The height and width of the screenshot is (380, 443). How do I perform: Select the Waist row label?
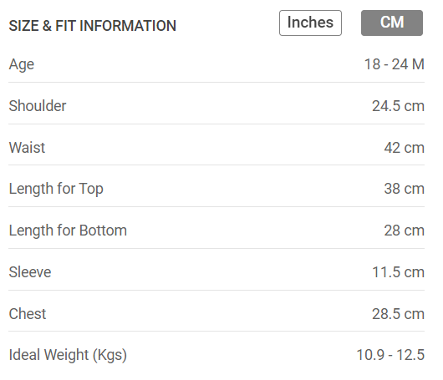(27, 147)
